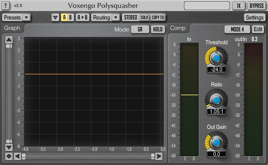
Task: Change oversampling with the 1X button
Action: point(239,6)
